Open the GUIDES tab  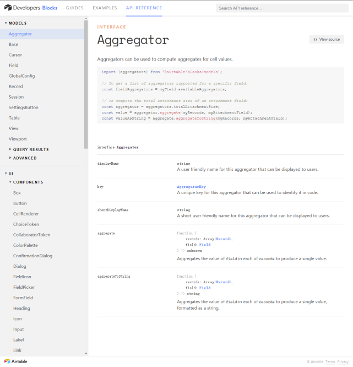point(75,8)
